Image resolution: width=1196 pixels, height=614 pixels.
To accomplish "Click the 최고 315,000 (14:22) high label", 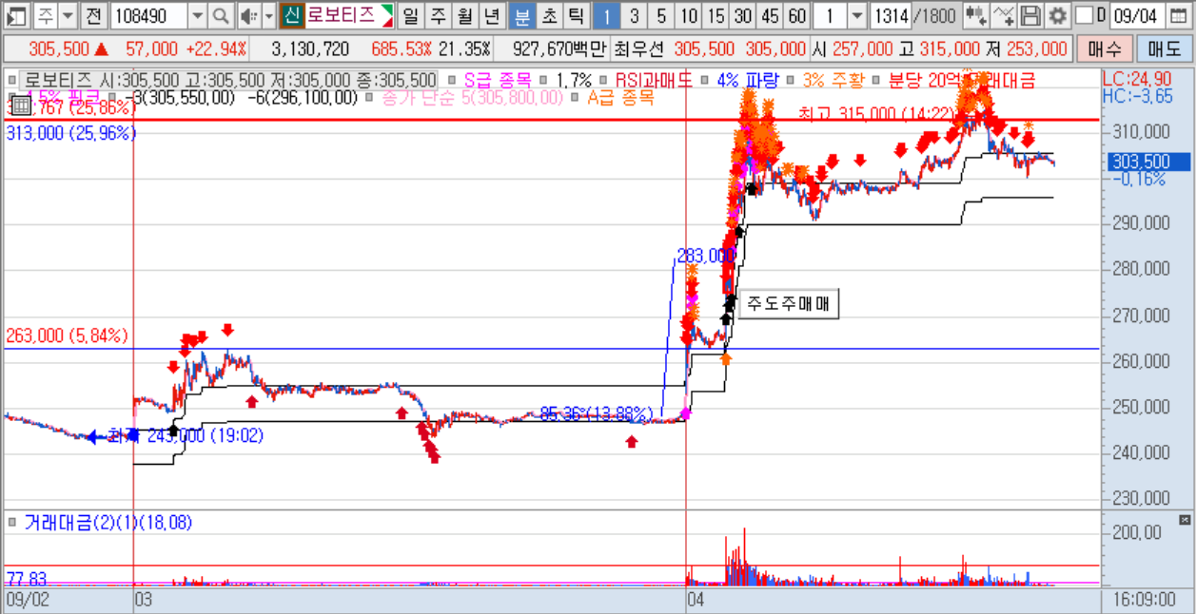I will tap(876, 114).
